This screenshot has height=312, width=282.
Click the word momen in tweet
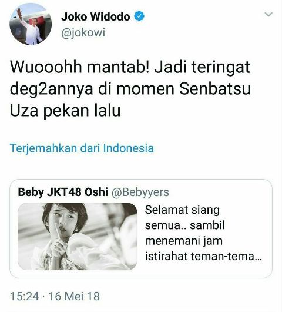pos(146,89)
